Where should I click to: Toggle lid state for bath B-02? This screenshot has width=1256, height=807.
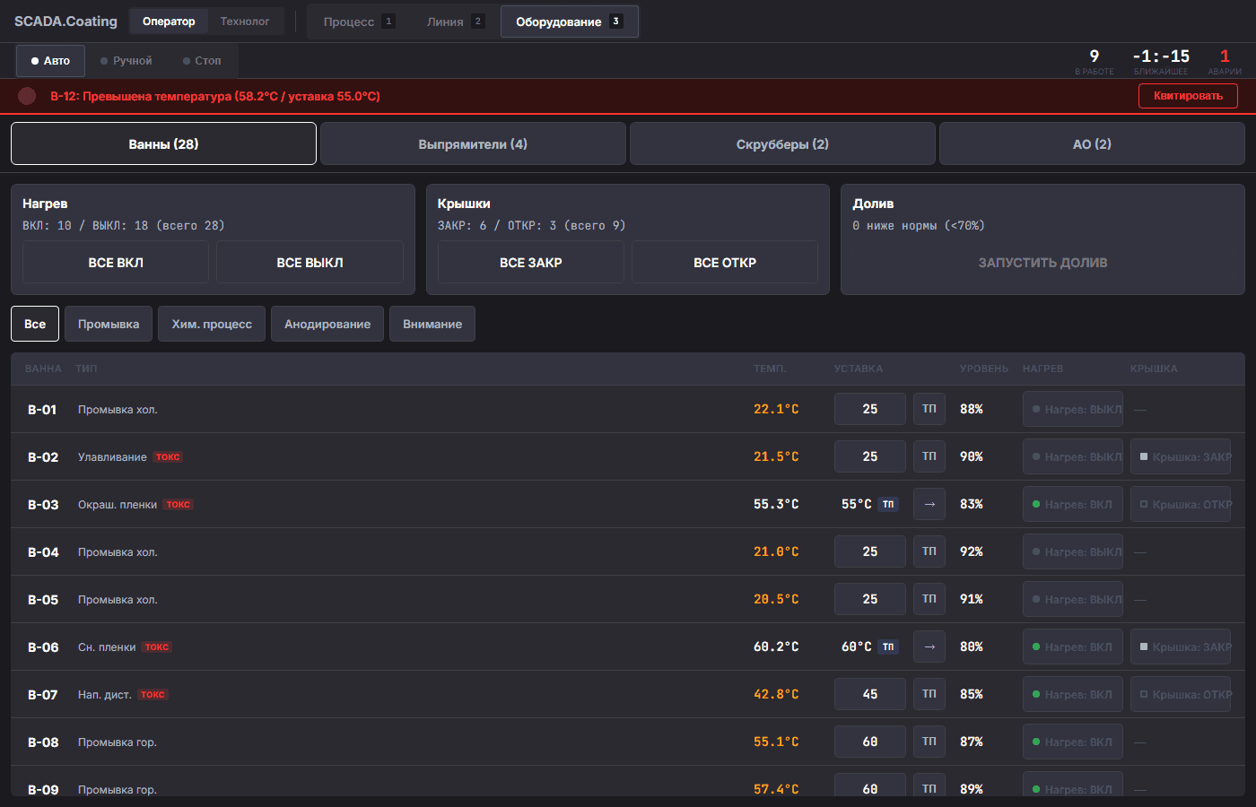pos(1180,456)
